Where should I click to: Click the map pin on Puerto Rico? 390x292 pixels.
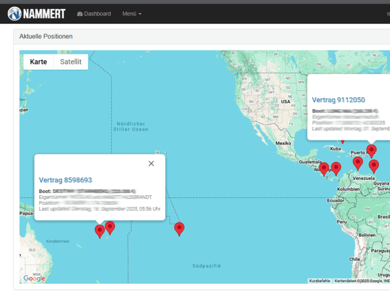coord(371,150)
